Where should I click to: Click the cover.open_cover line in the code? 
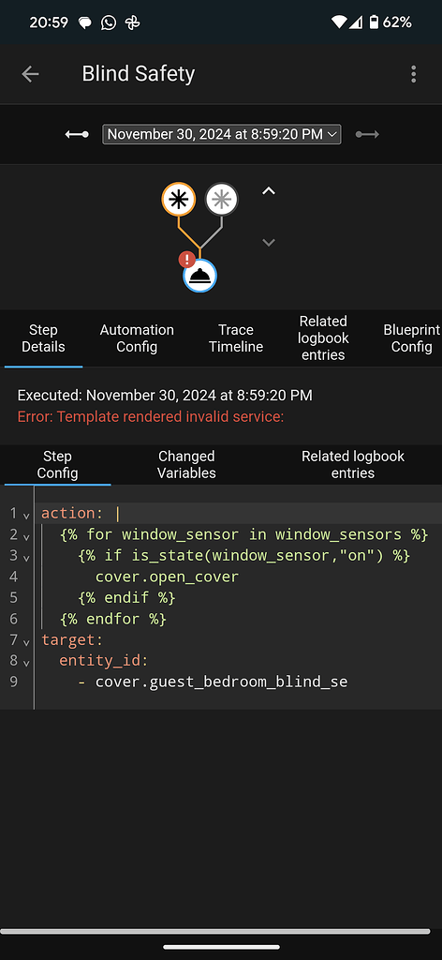pyautogui.click(x=167, y=577)
